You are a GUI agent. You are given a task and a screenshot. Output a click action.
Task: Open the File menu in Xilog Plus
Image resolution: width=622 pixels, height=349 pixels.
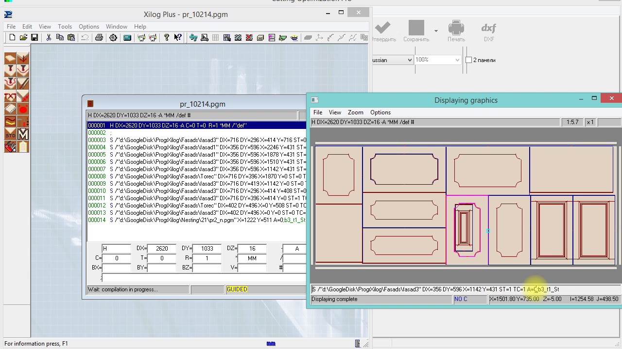(11, 27)
